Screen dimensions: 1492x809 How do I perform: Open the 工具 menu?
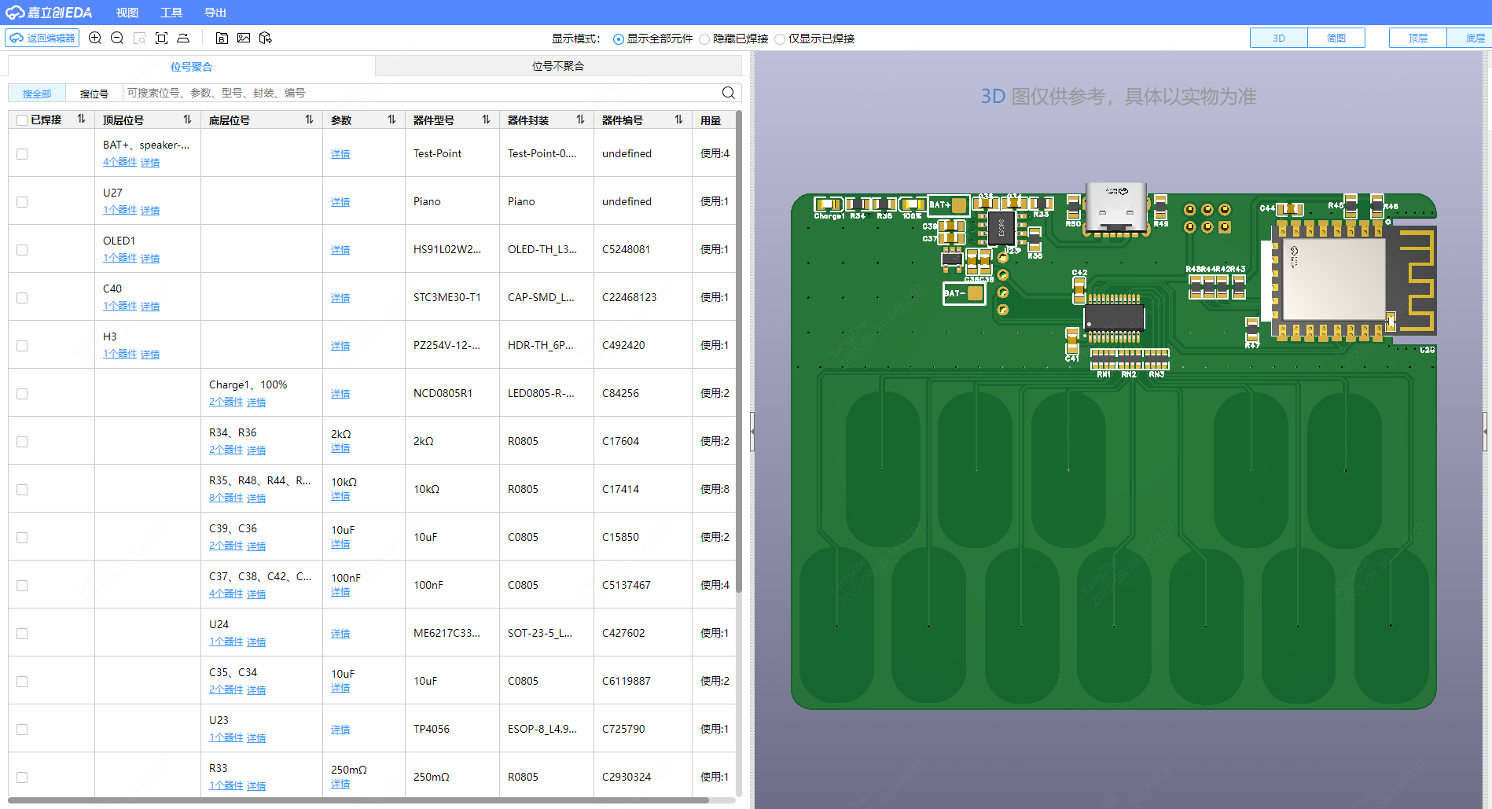[171, 13]
